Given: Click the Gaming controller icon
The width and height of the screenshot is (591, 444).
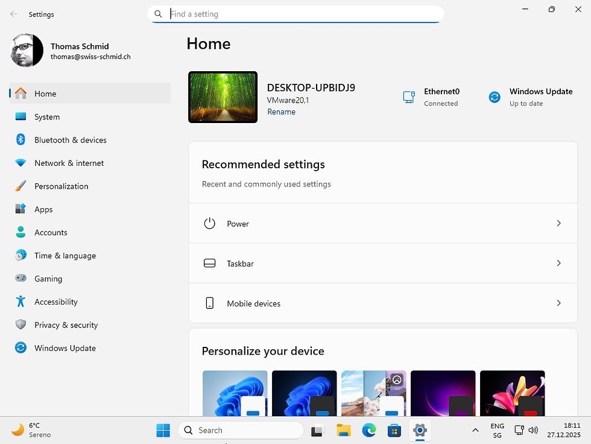Looking at the screenshot, I should (21, 278).
